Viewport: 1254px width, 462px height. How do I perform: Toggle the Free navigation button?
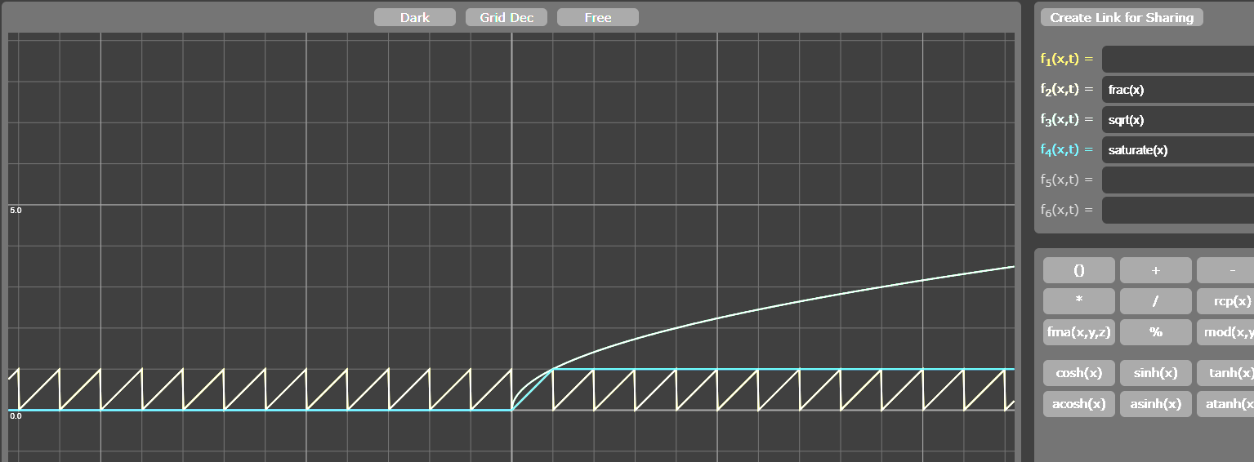[x=598, y=17]
